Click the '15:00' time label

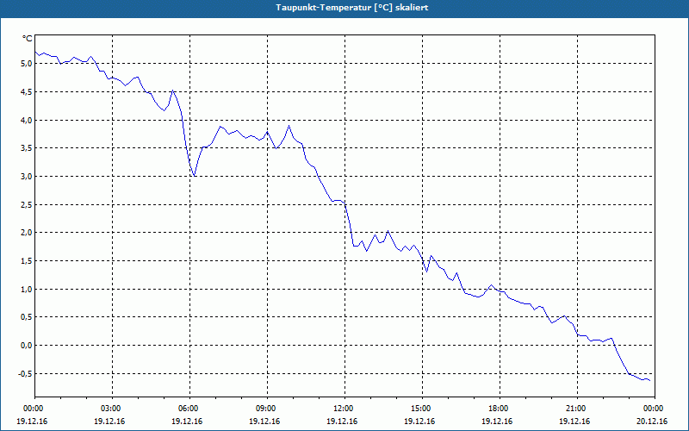pos(422,409)
